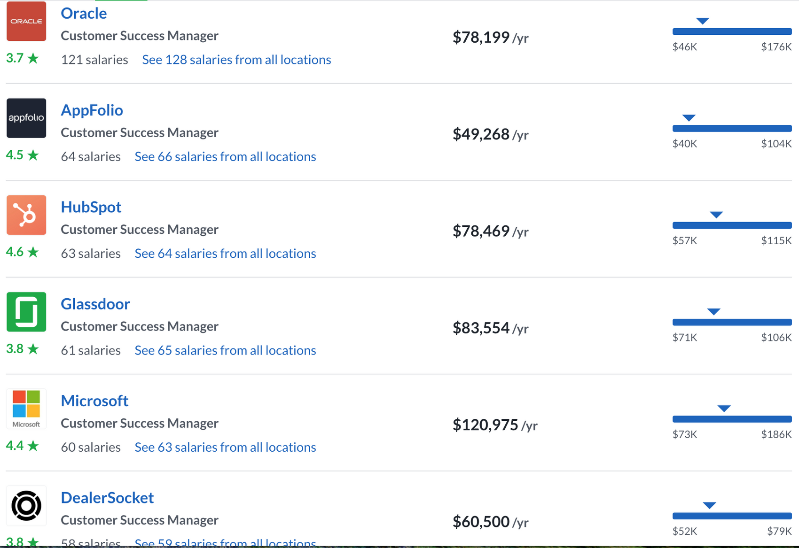Image resolution: width=799 pixels, height=548 pixels.
Task: See 63 Microsoft salaries from all locations
Action: [225, 447]
